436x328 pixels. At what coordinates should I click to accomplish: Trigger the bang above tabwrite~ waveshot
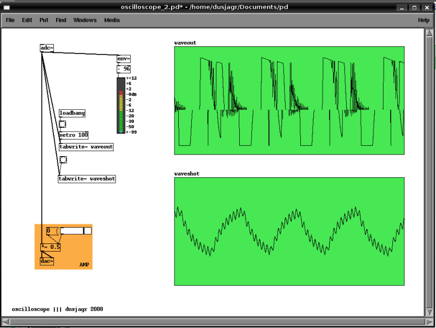(63, 160)
